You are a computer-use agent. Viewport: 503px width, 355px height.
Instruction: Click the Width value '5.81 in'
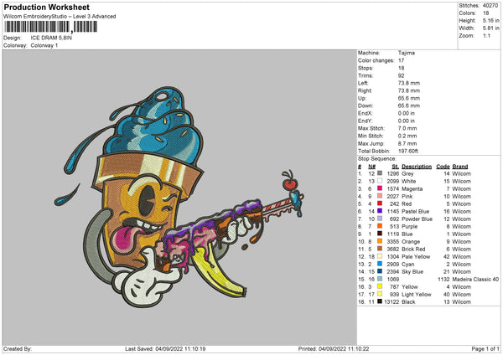490,28
